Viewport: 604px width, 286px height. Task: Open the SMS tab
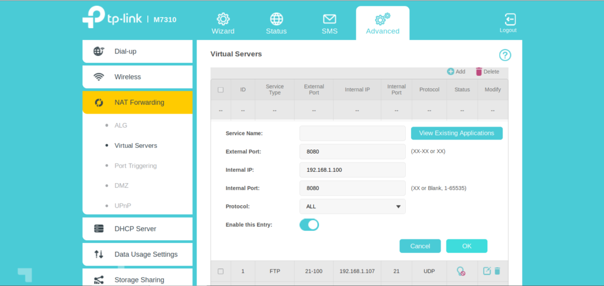click(329, 24)
